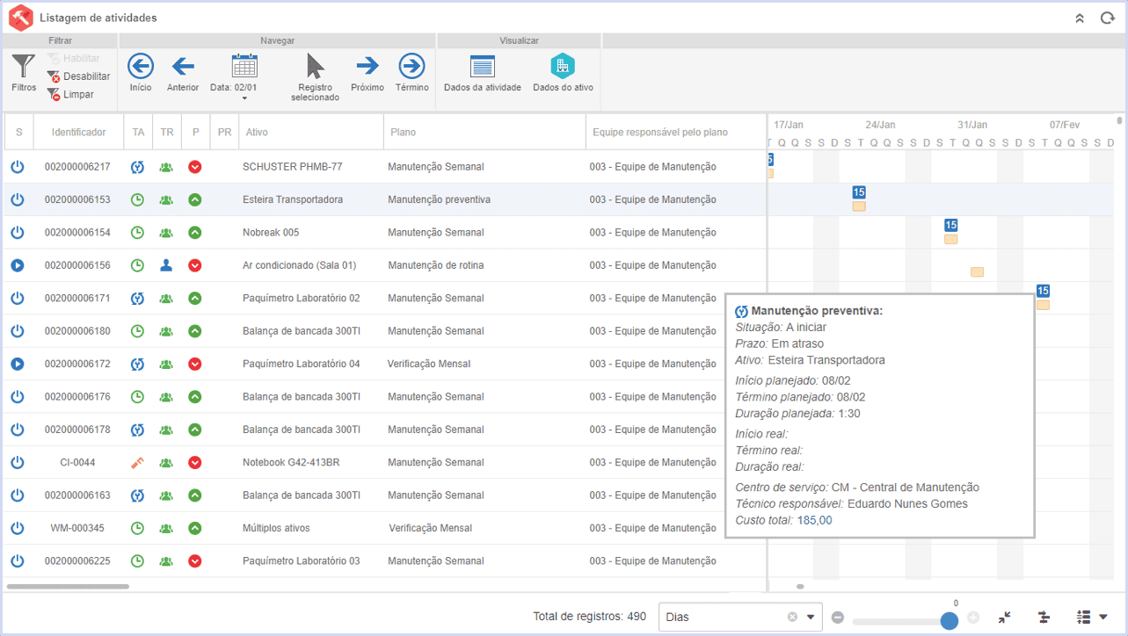The height and width of the screenshot is (636, 1128).
Task: Click single person icon for 002000006156
Action: [166, 265]
